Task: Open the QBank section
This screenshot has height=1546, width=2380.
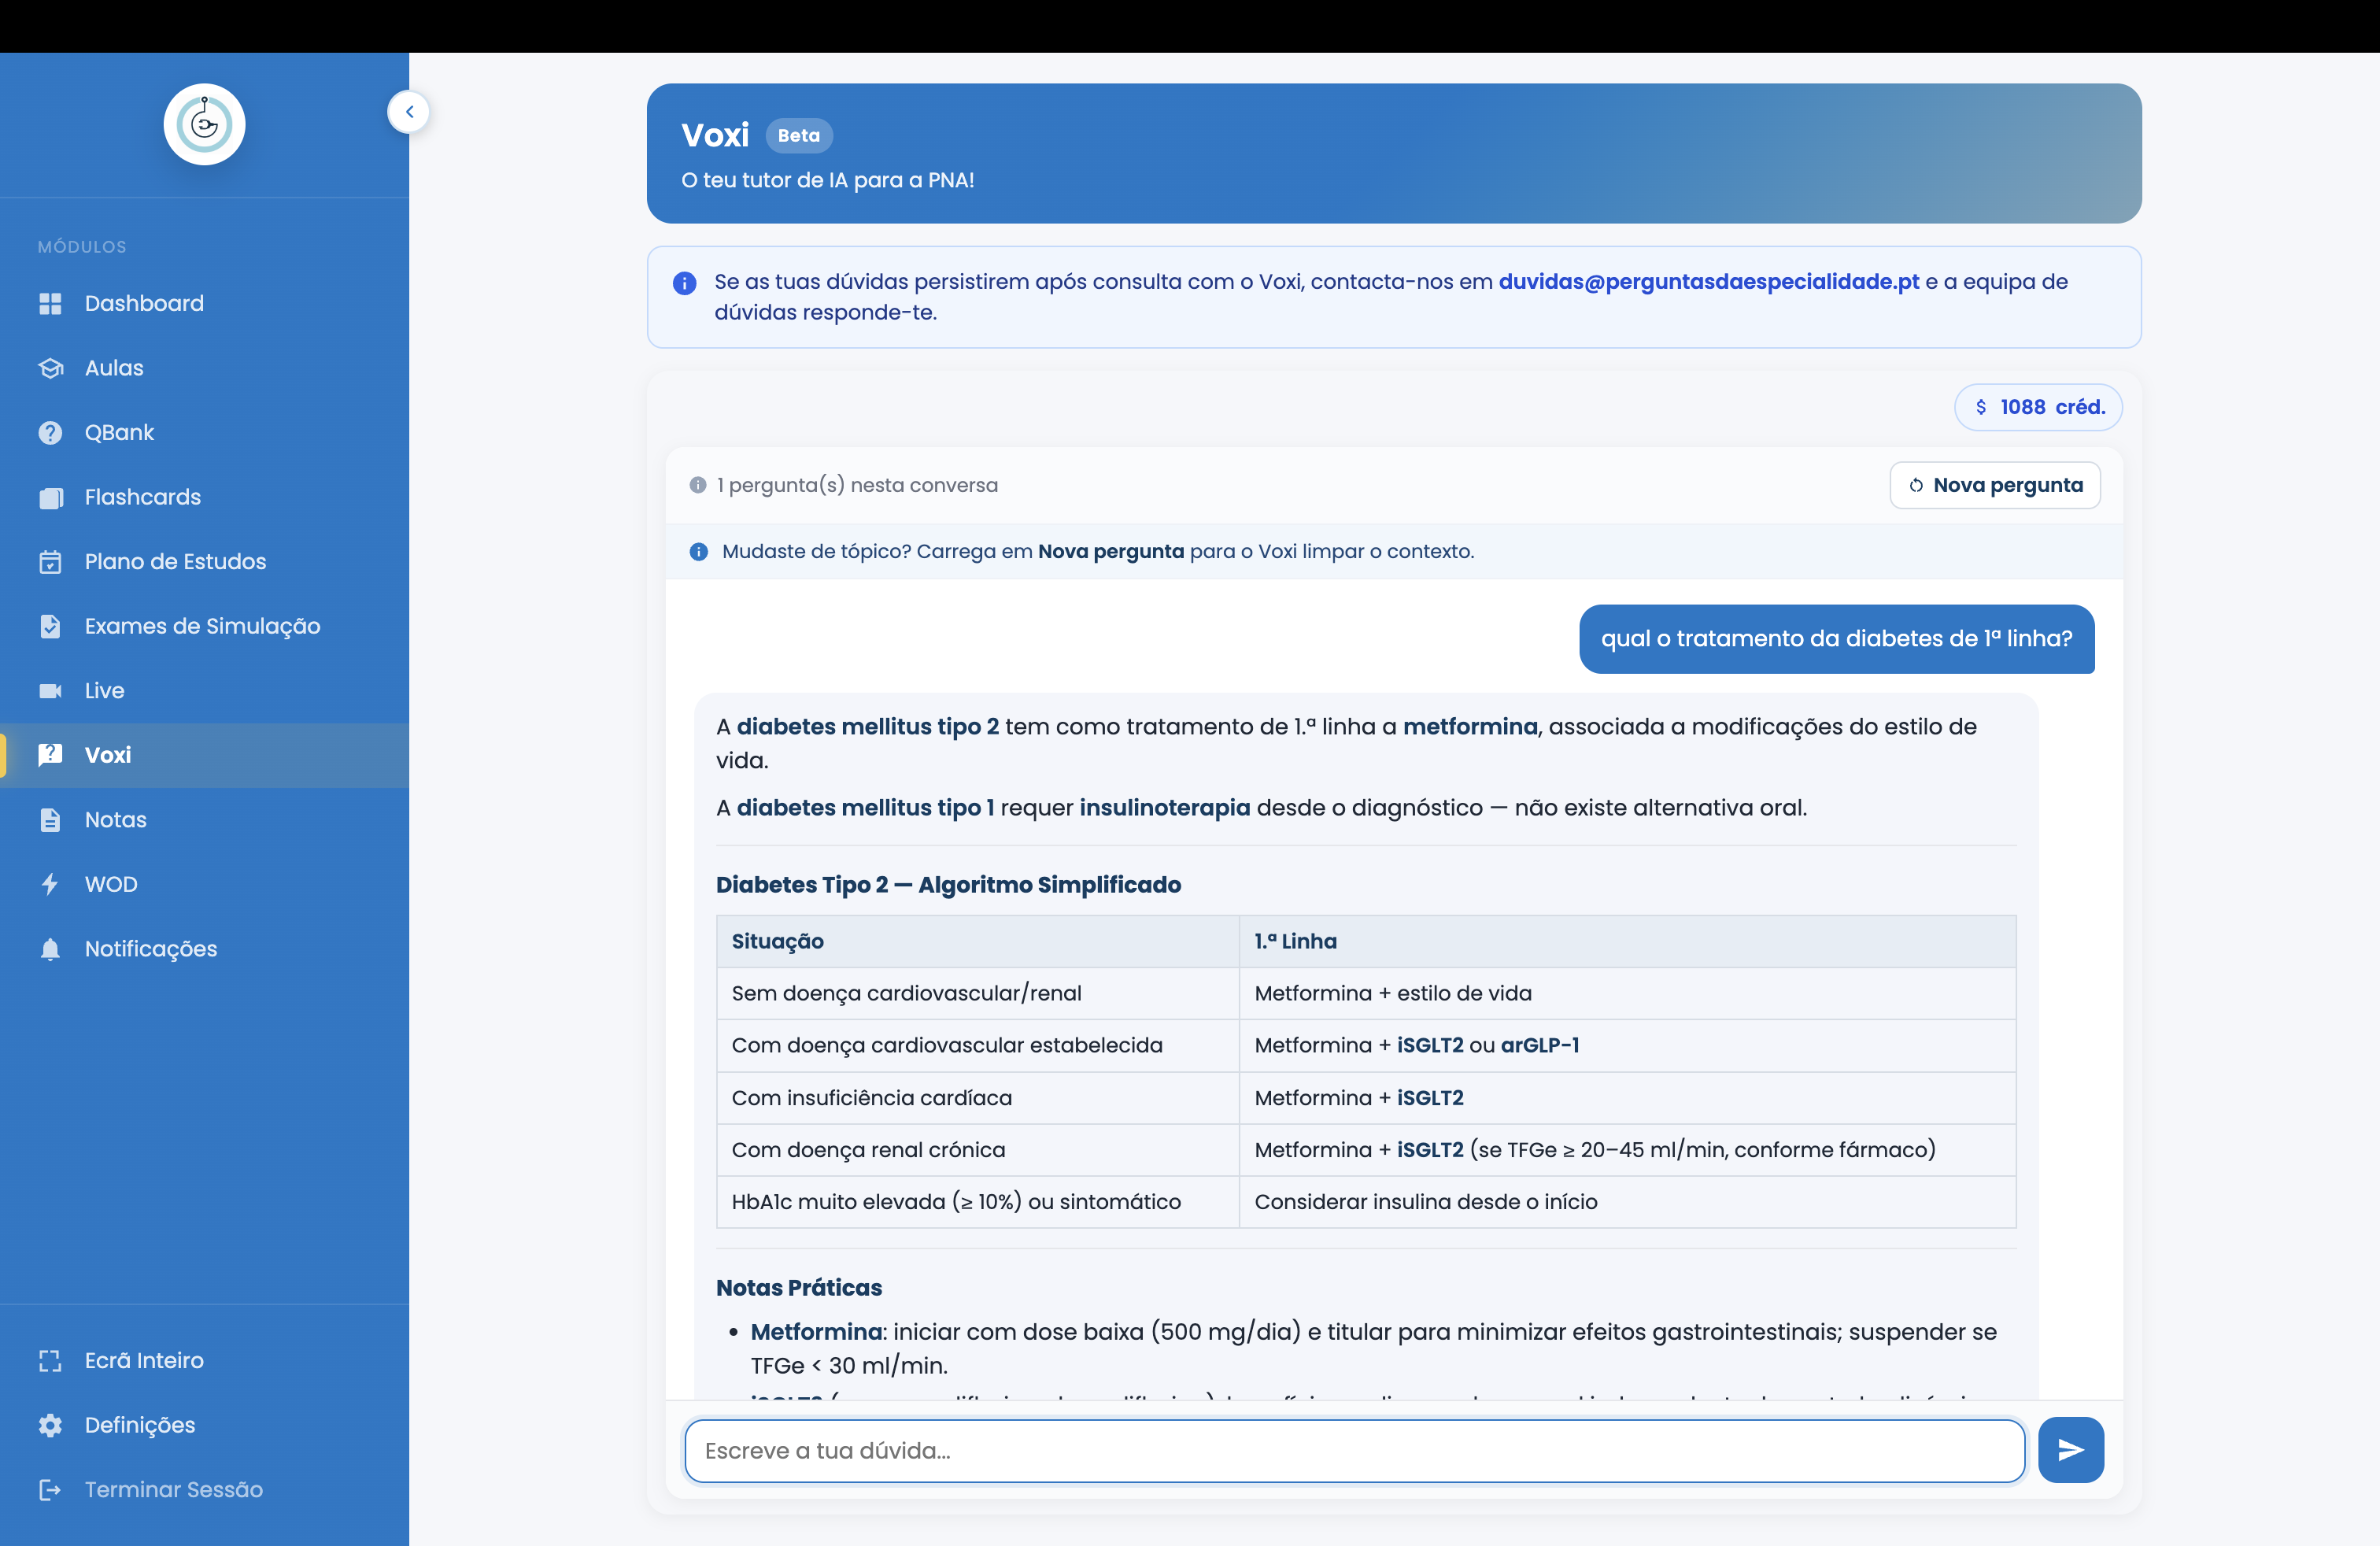Action: coord(204,433)
